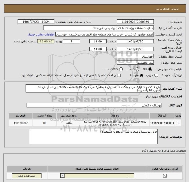The height and width of the screenshot is (182, 189).
Task: Click the buyer notes text area
Action: (93, 137)
